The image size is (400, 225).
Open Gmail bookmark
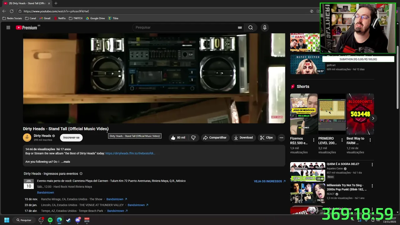point(45,18)
